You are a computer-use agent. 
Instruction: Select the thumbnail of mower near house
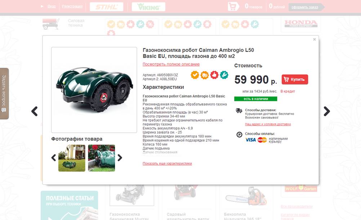click(x=72, y=158)
